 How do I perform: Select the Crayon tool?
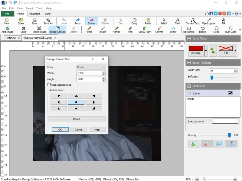pos(159,30)
